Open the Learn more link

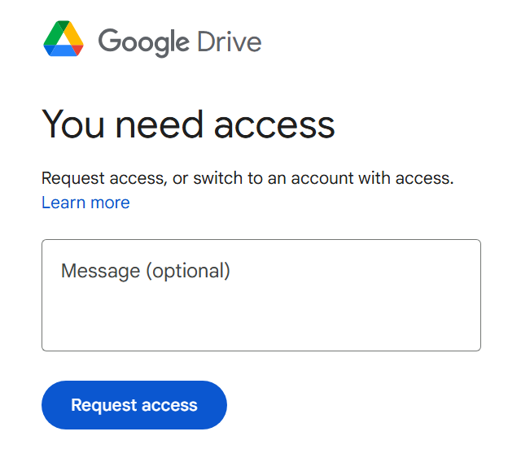click(85, 203)
